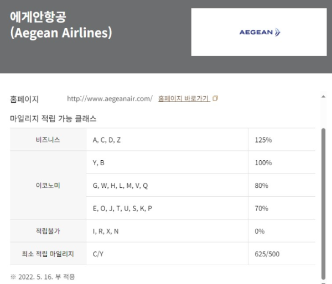
Task: Click the 80% accrual rate cell
Action: coord(282,186)
